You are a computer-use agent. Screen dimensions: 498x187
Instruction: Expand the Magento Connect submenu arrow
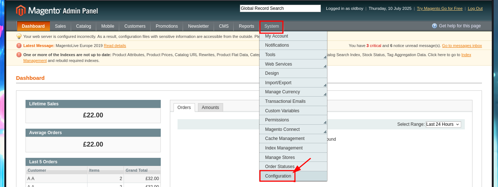[x=325, y=132]
